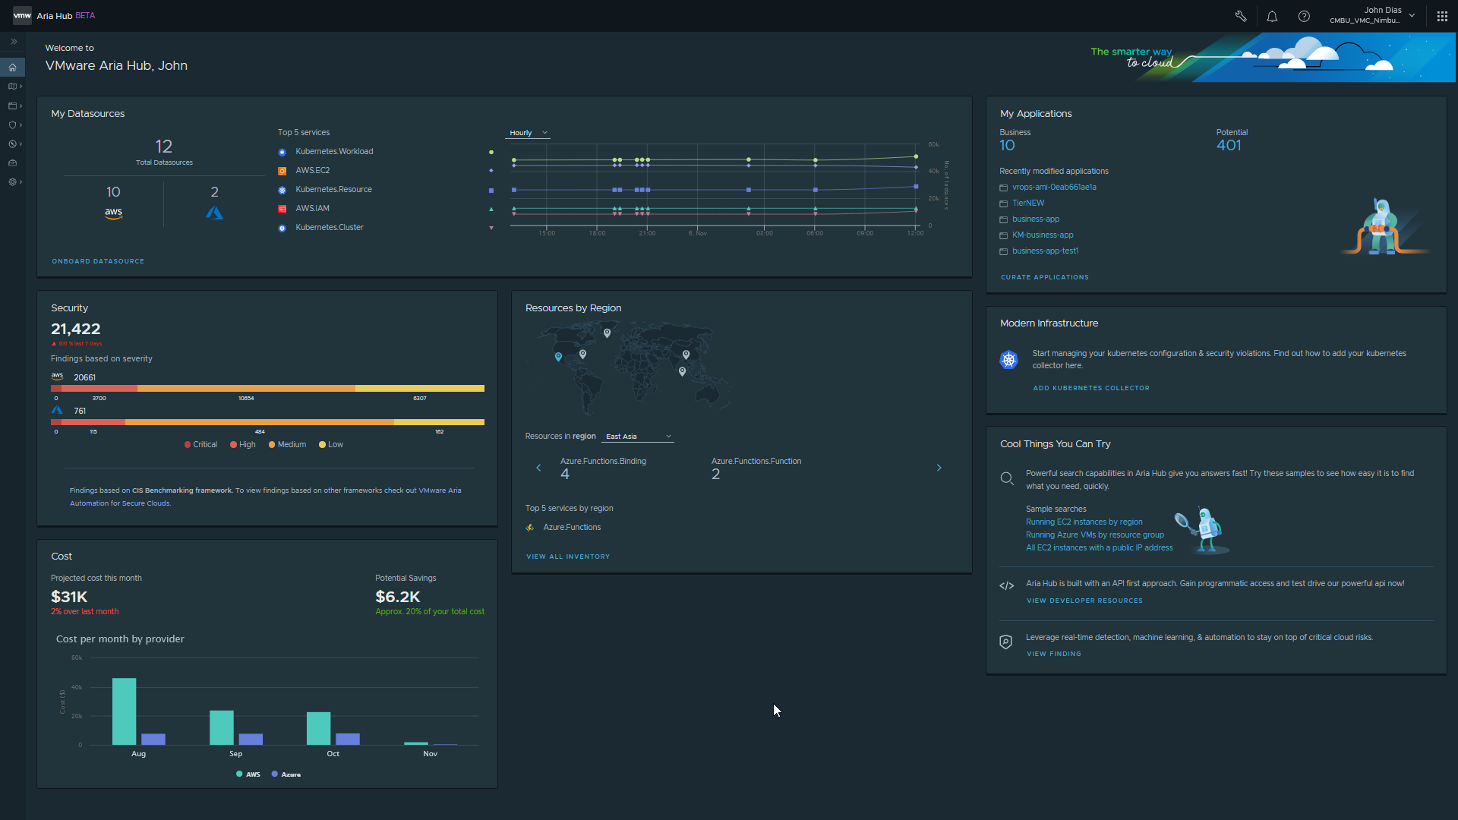Open the map icon in sidebar
1458x820 pixels.
pos(12,87)
